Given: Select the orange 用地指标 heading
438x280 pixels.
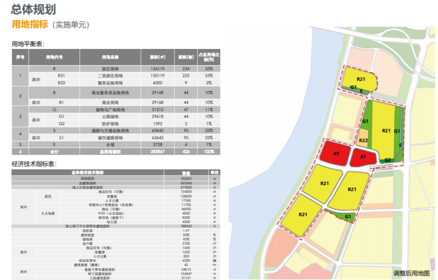Looking at the screenshot, I should pyautogui.click(x=30, y=24).
